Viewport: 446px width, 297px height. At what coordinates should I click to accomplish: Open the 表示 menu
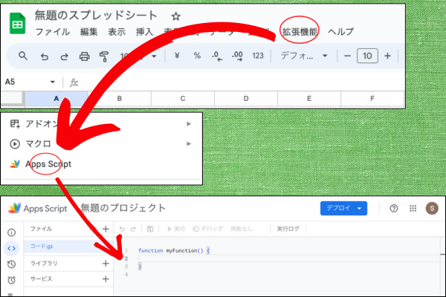(x=117, y=31)
